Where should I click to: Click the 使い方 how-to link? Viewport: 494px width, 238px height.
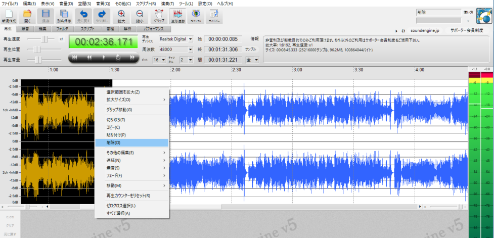[x=468, y=13]
